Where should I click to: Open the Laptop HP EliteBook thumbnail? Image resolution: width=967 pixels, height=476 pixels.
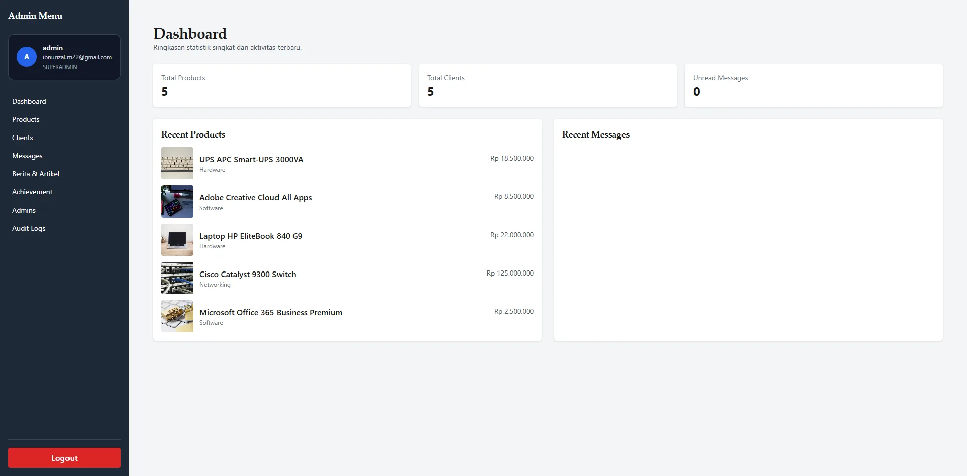177,240
